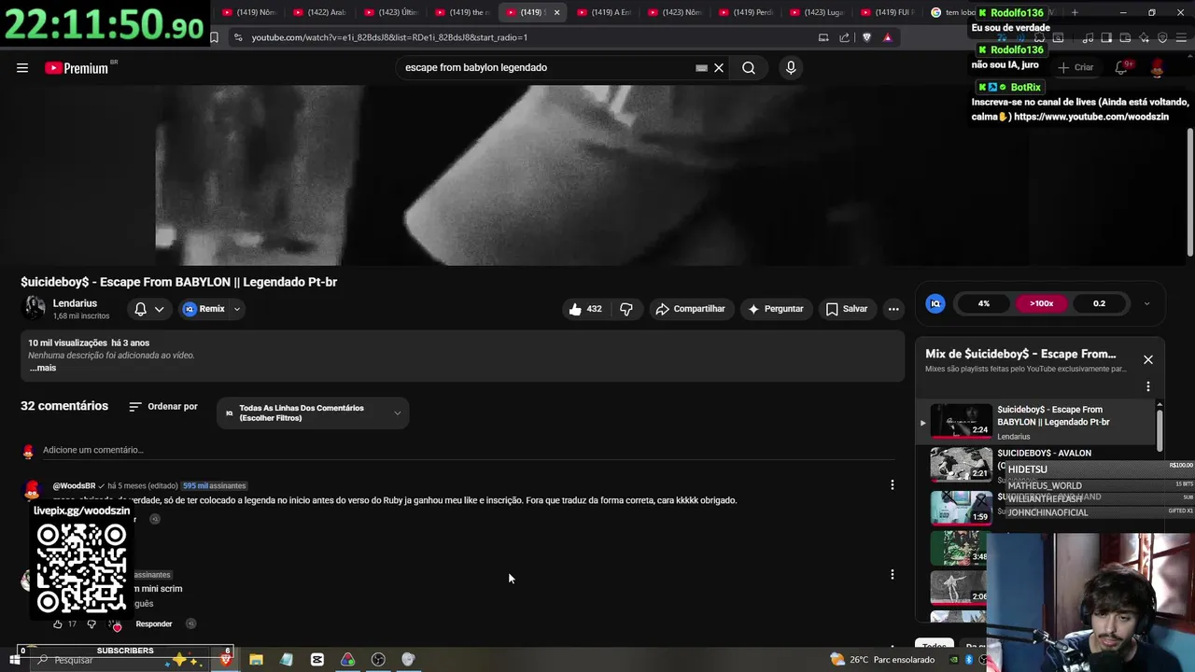Click Responder on the second comment
Image resolution: width=1195 pixels, height=672 pixels.
coord(154,623)
